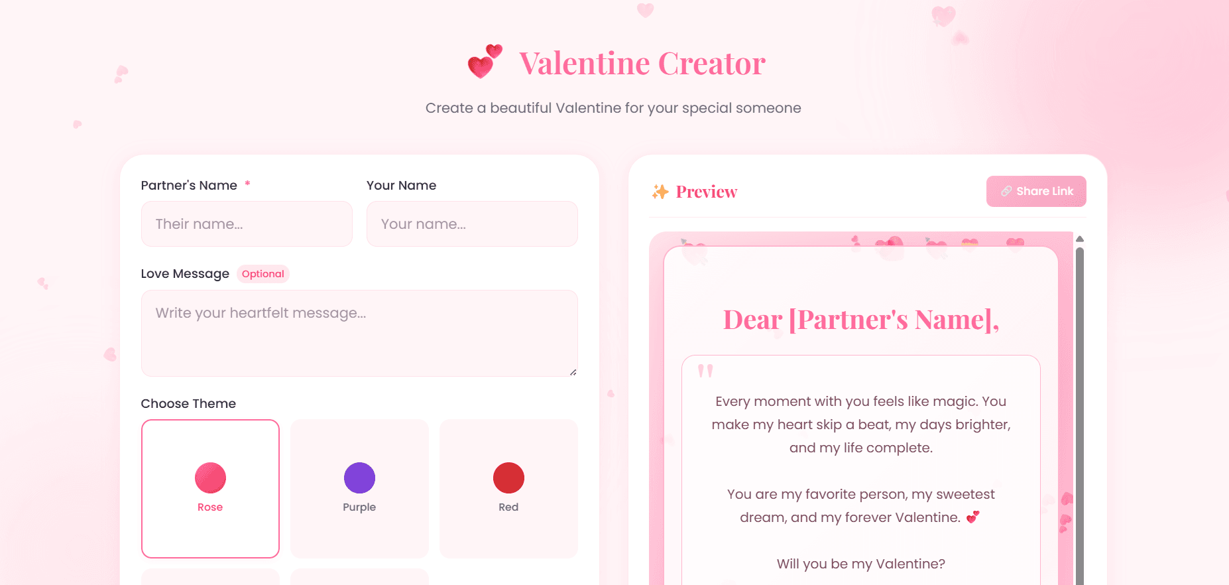Click the quotation mark icon in preview card

pos(705,371)
